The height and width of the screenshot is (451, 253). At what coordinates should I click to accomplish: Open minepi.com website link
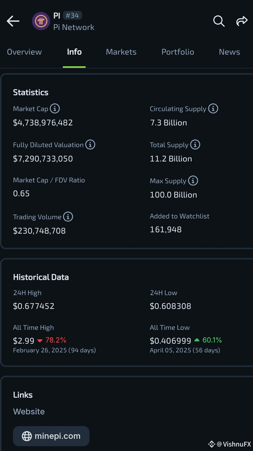tap(51, 436)
